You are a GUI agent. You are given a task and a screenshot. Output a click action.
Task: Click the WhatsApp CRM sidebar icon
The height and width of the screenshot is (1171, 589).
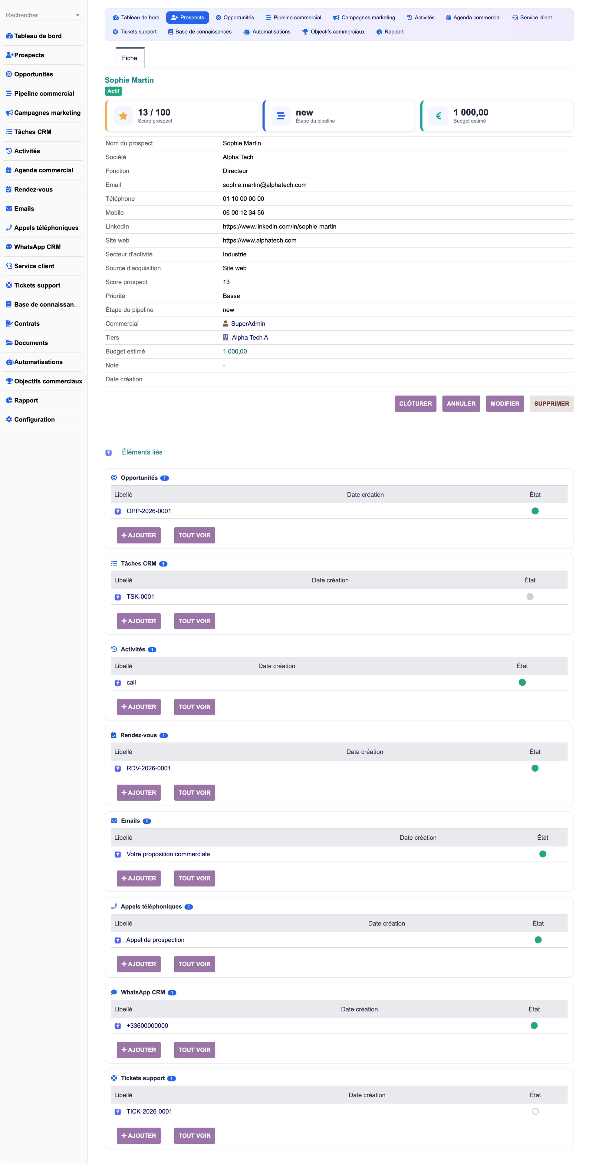click(9, 247)
